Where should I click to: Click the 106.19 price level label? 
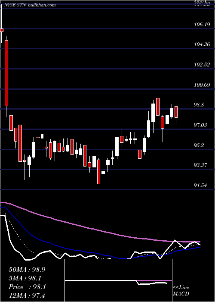click(x=201, y=24)
